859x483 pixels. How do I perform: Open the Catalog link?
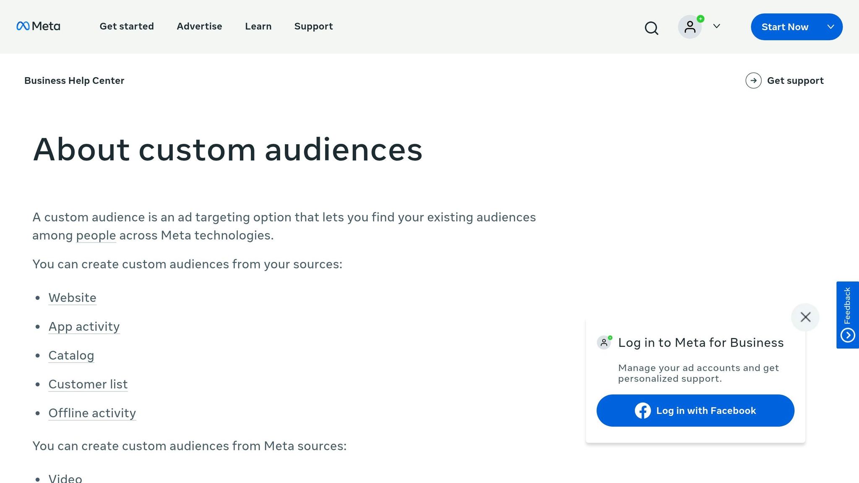(71, 356)
